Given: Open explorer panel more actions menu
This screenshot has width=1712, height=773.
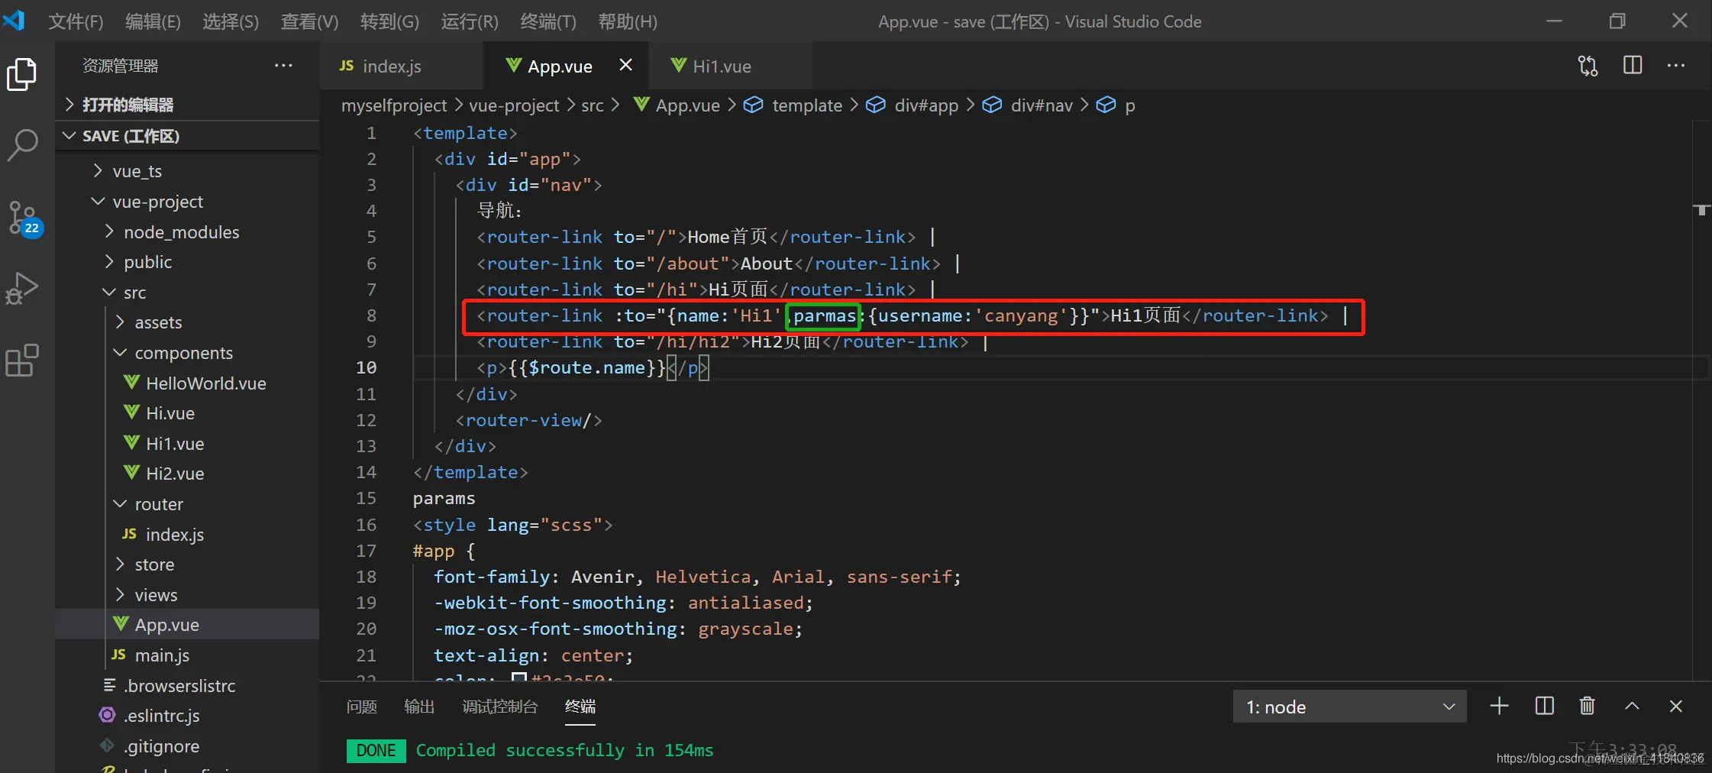Looking at the screenshot, I should coord(283,66).
